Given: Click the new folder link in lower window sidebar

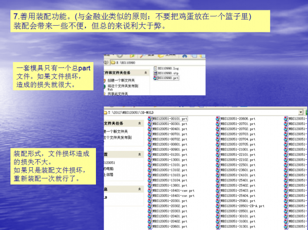Looking at the screenshot, I should click(115, 131).
